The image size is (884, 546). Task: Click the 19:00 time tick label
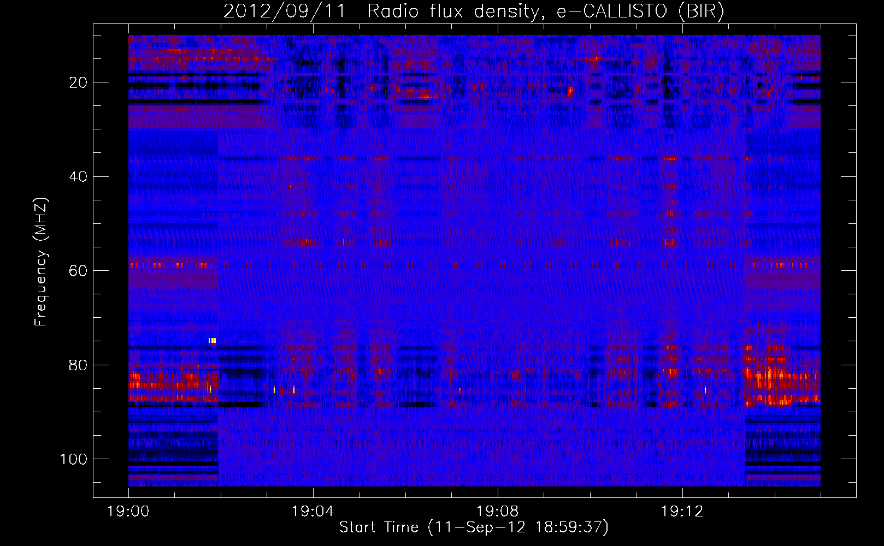(x=128, y=512)
